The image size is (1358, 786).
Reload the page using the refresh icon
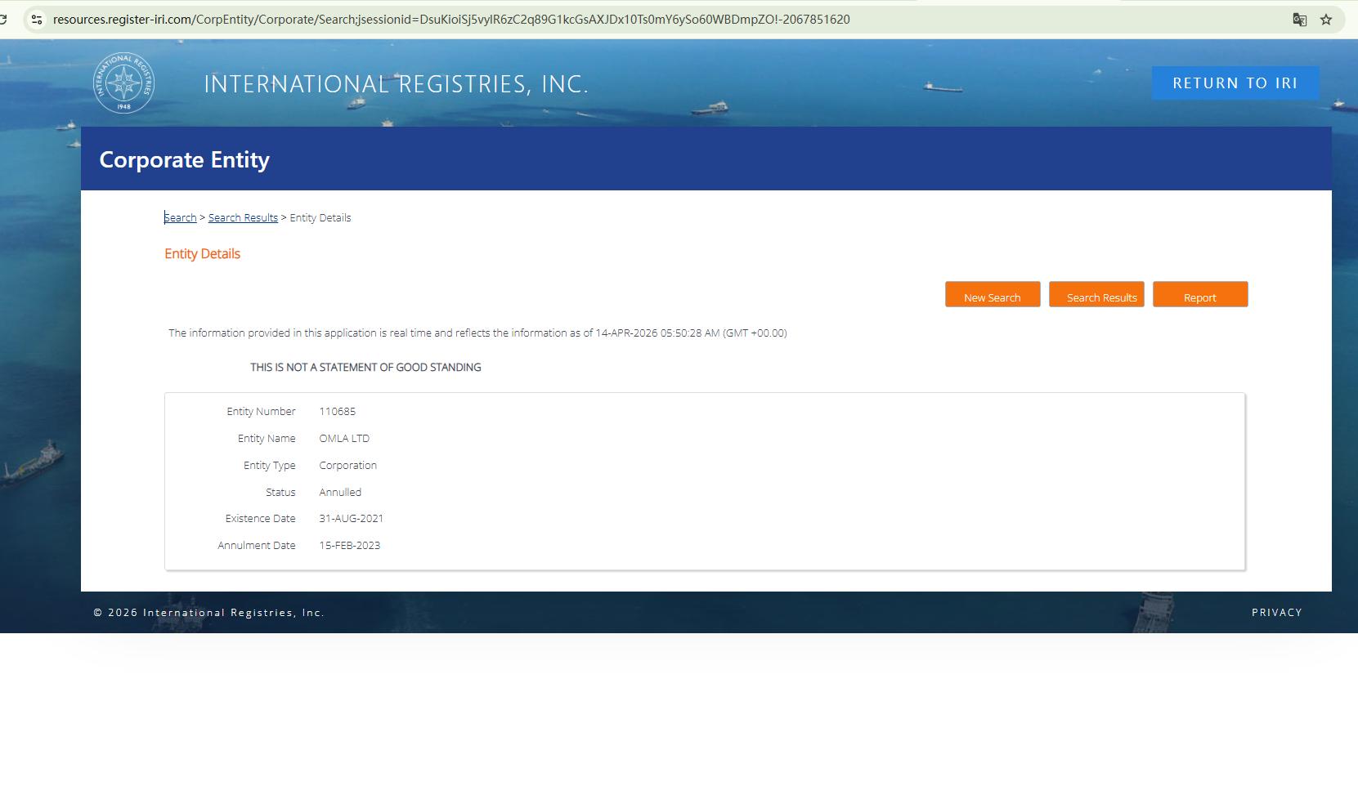click(3, 20)
